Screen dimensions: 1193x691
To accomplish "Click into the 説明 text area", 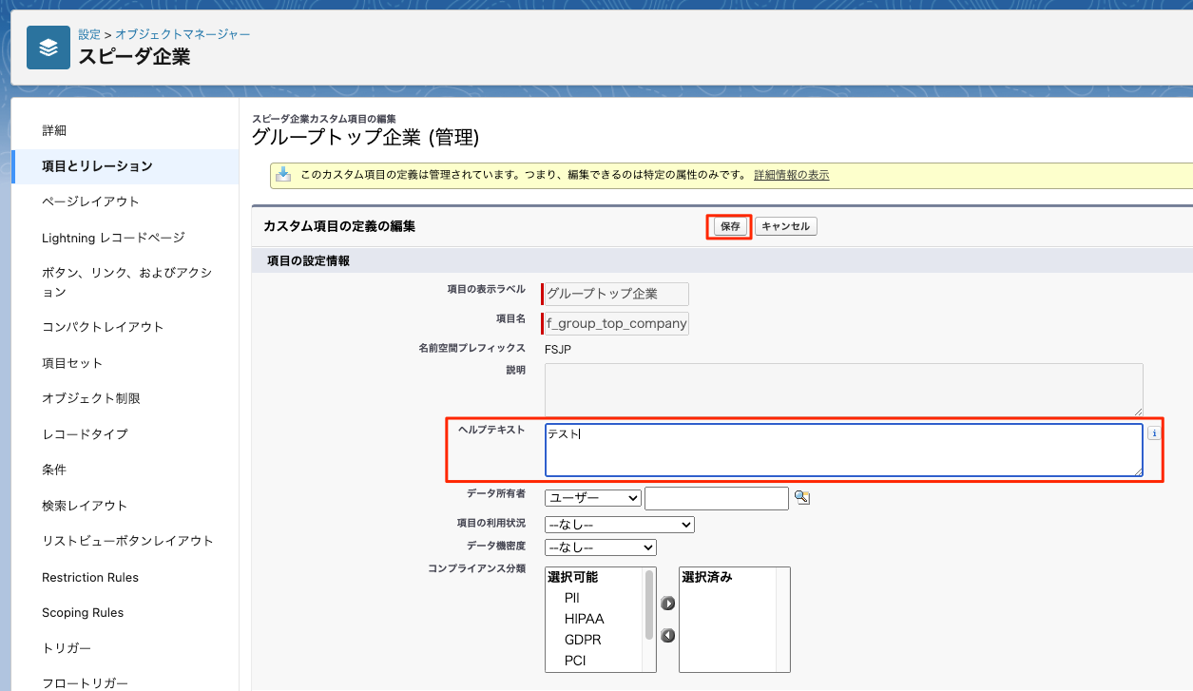I will pos(843,389).
